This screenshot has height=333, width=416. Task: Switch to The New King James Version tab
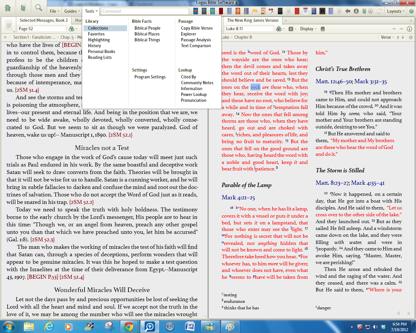click(x=253, y=20)
